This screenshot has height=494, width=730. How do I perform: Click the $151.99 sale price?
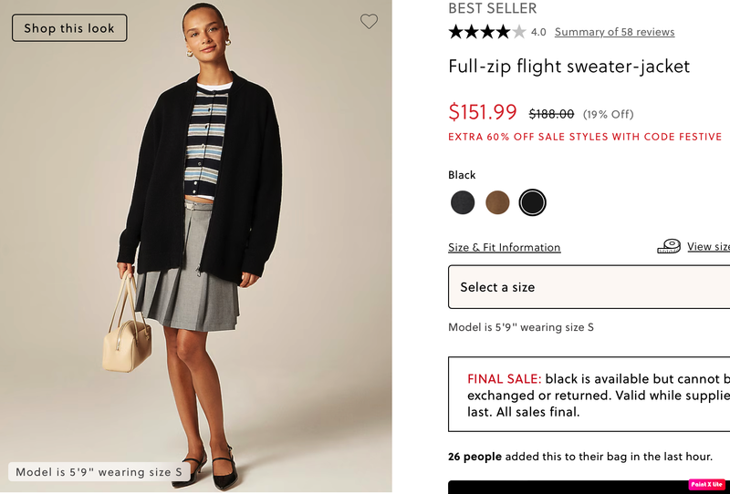click(483, 112)
